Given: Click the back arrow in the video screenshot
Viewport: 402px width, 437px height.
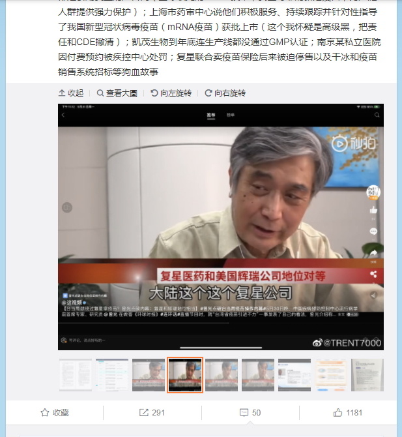Looking at the screenshot, I should pos(63,115).
